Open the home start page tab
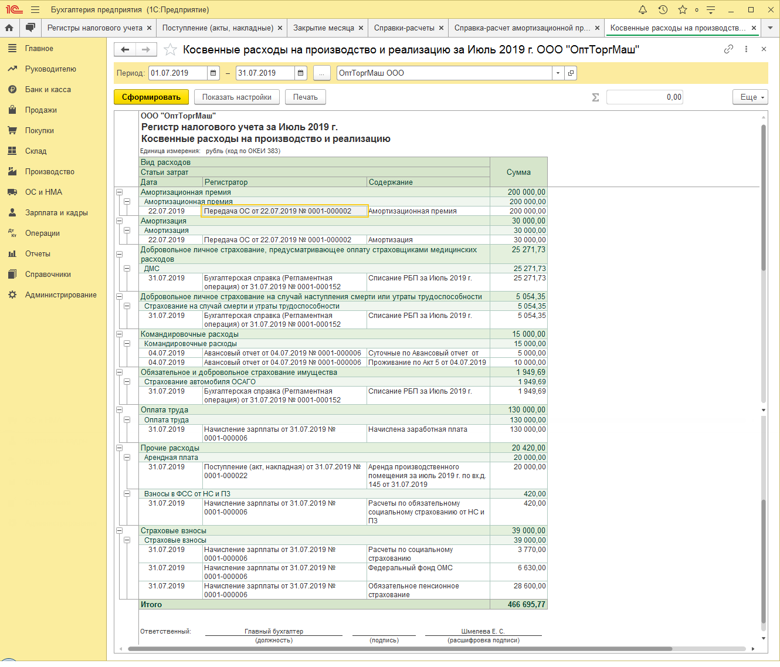This screenshot has height=667, width=780. [x=9, y=28]
